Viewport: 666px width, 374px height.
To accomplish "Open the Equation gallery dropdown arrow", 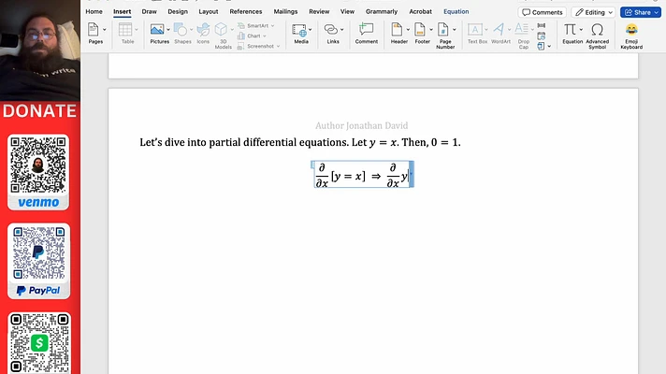I will pos(581,30).
